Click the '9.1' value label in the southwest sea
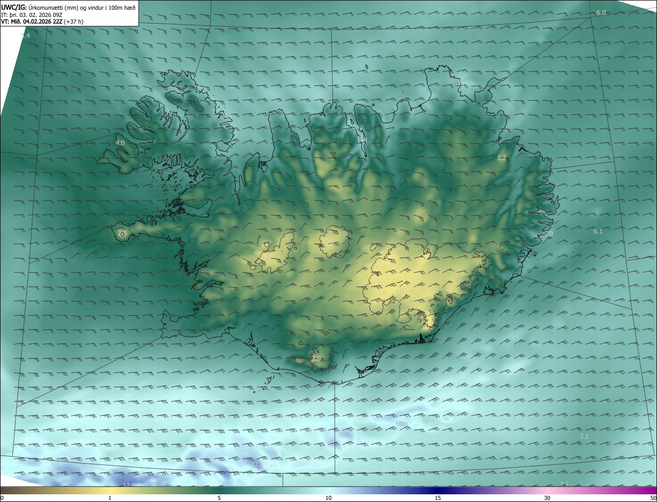 coord(111,454)
